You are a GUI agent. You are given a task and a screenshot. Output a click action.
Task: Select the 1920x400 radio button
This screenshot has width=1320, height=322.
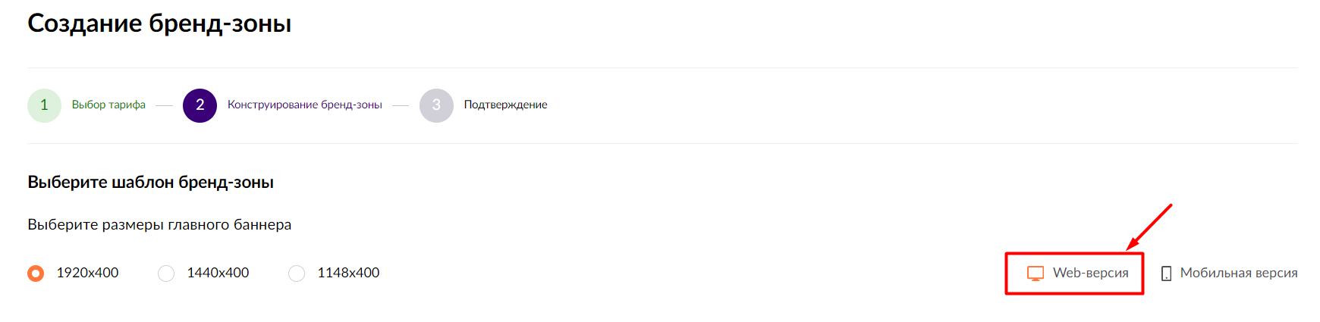(36, 274)
